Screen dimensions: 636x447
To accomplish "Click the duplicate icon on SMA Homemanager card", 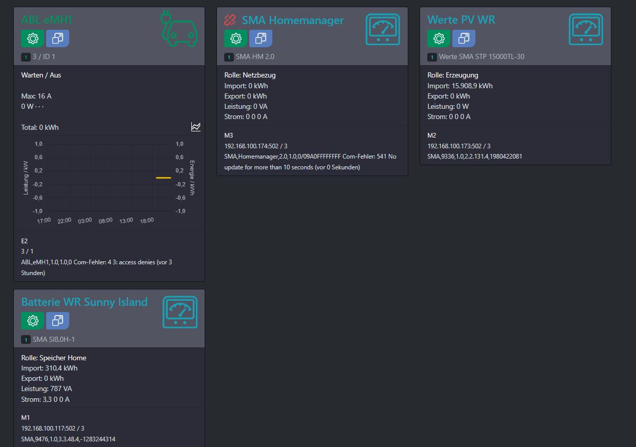I will point(261,38).
